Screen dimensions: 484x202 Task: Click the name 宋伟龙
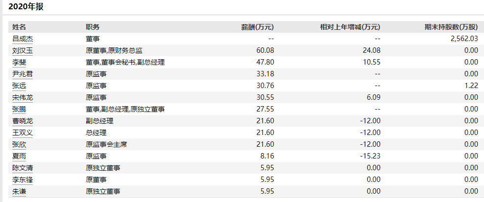23,97
